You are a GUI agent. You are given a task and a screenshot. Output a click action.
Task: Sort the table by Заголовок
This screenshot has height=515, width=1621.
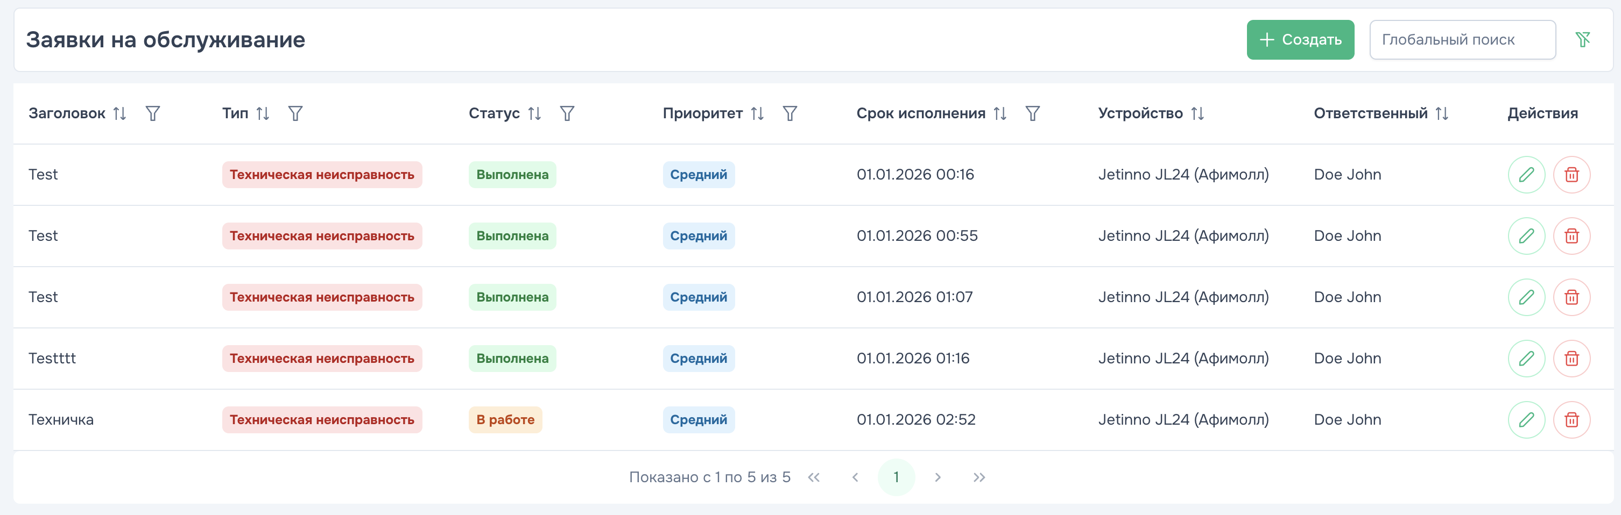(120, 114)
